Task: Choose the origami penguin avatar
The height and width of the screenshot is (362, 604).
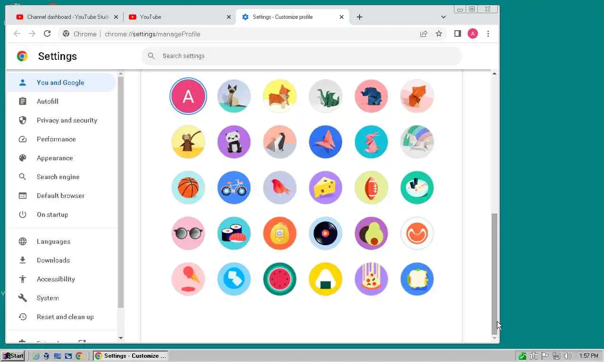Action: [x=280, y=142]
